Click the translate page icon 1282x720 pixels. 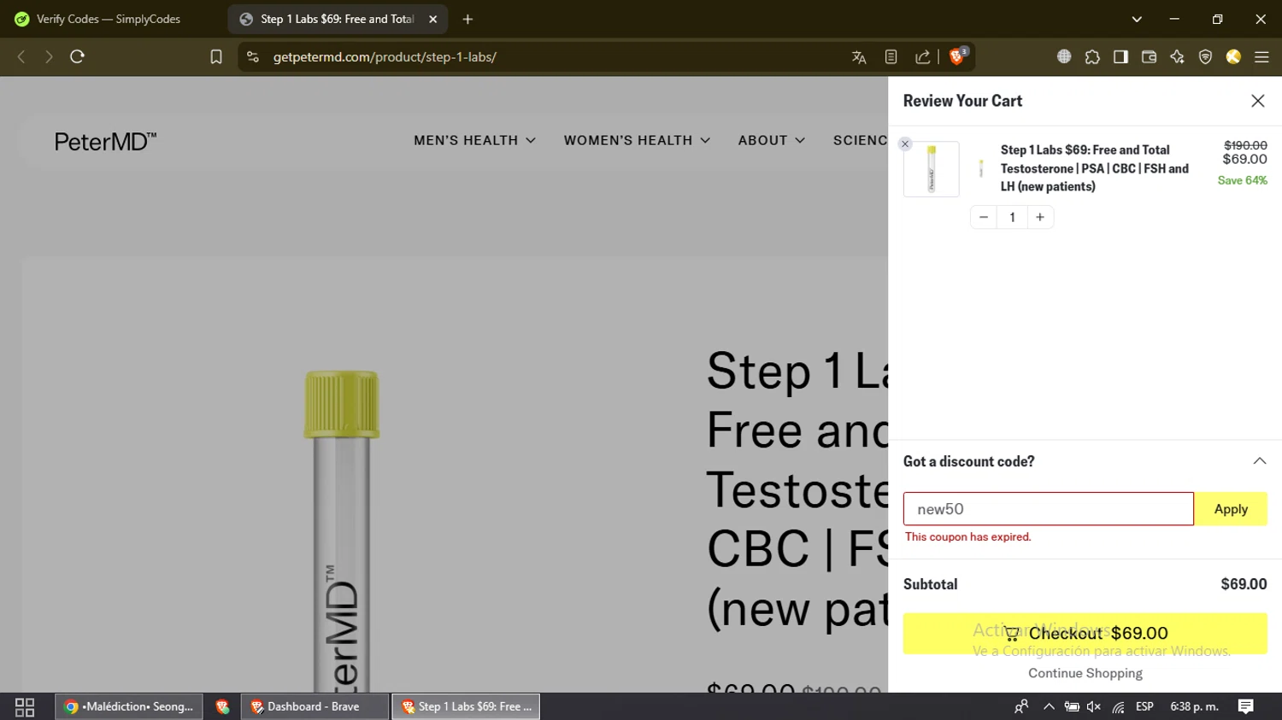[x=859, y=57]
